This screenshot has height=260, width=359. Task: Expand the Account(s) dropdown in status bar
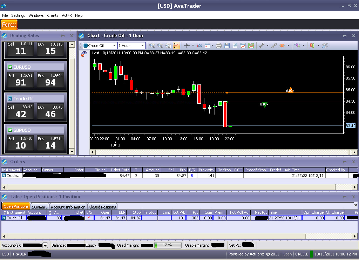[x=45, y=245]
